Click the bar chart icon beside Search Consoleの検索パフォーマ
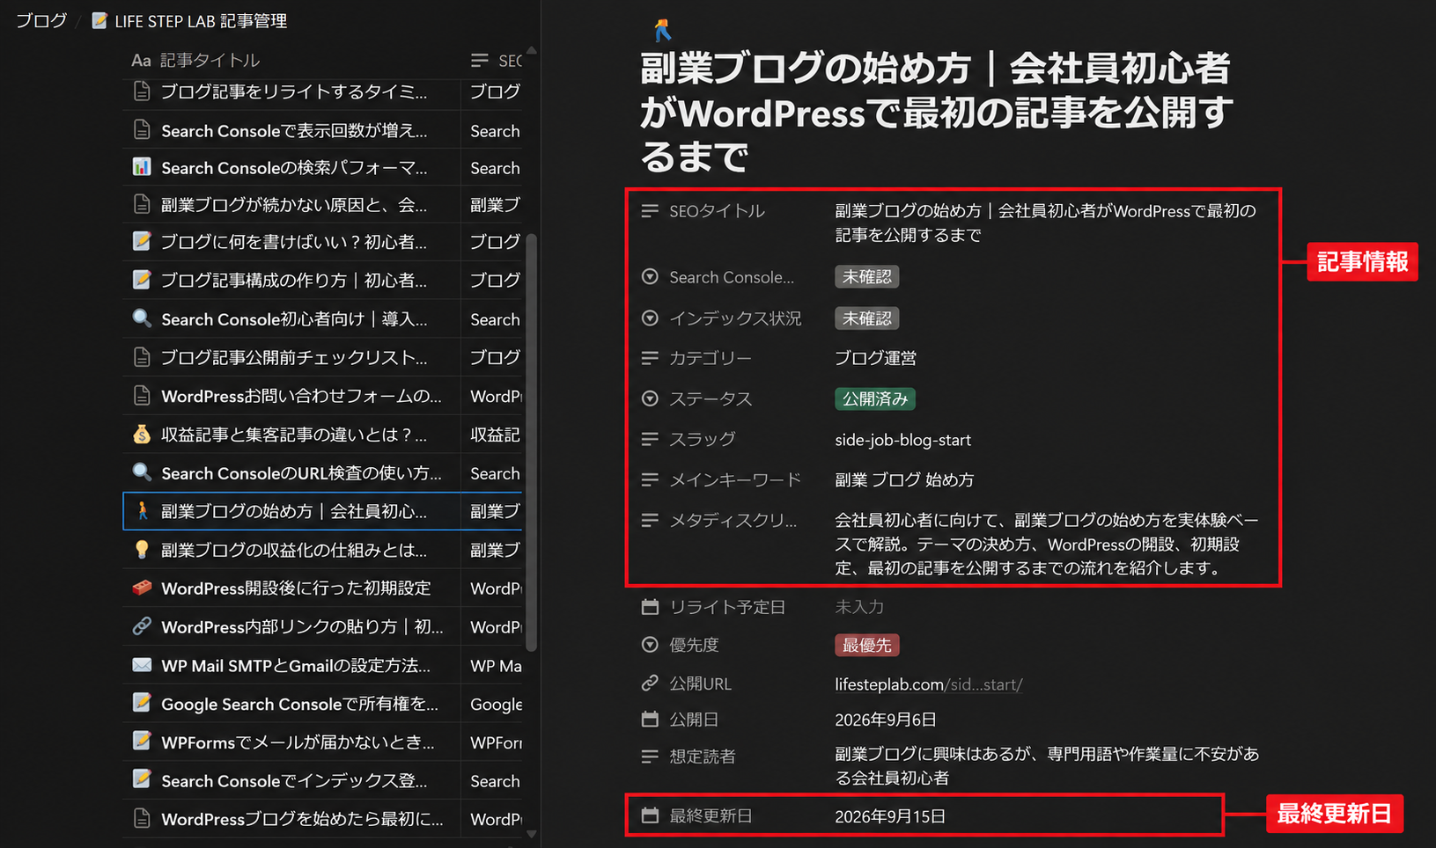This screenshot has width=1436, height=848. [142, 167]
